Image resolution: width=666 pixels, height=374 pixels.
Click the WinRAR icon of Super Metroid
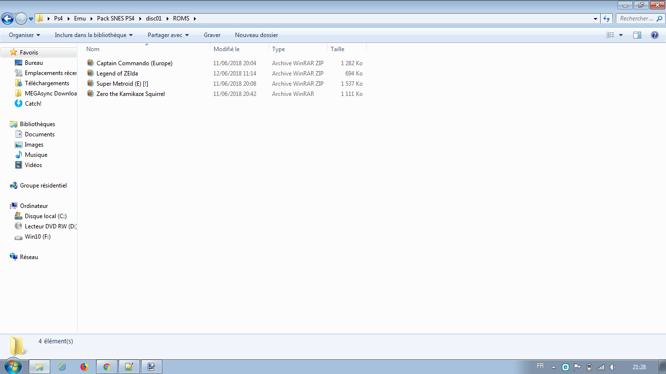click(91, 83)
